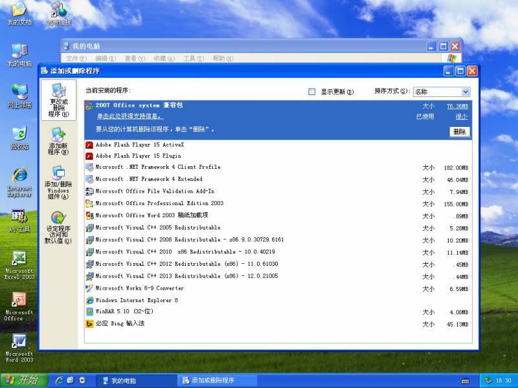Image resolution: width=518 pixels, height=388 pixels.
Task: Open the 编辑 menu in 我的电脑 window
Action: (x=106, y=58)
